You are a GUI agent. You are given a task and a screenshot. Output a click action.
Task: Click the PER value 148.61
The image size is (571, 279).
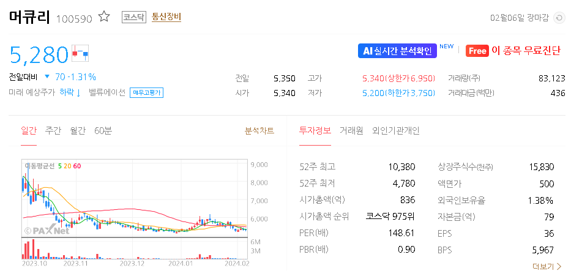(403, 233)
